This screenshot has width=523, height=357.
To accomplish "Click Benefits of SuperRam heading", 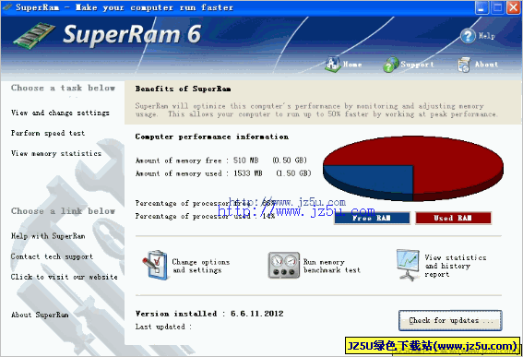I will pyautogui.click(x=183, y=89).
